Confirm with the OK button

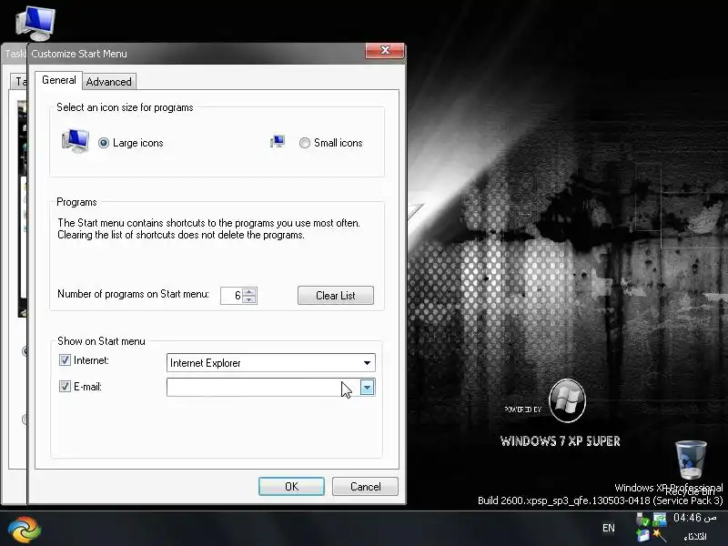[291, 486]
